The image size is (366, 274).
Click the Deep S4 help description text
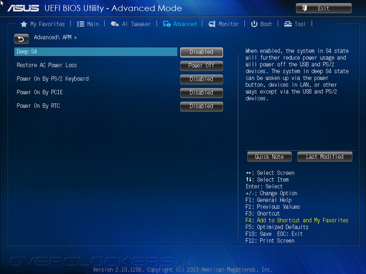(297, 75)
